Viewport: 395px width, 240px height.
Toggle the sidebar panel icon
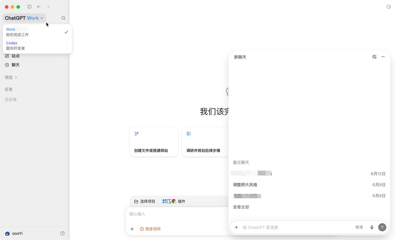[x=30, y=7]
